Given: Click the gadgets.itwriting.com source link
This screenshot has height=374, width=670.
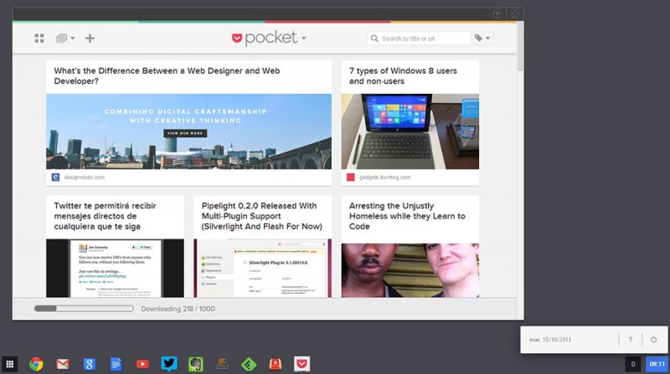Looking at the screenshot, I should [x=385, y=177].
